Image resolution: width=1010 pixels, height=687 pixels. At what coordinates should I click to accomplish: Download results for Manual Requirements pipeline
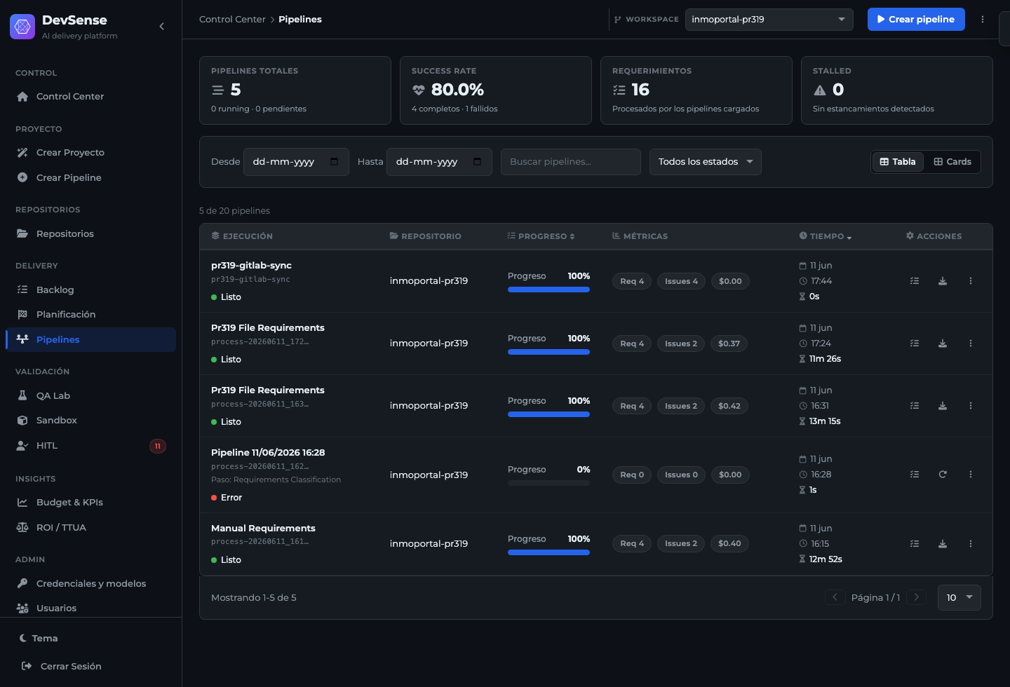coord(943,544)
